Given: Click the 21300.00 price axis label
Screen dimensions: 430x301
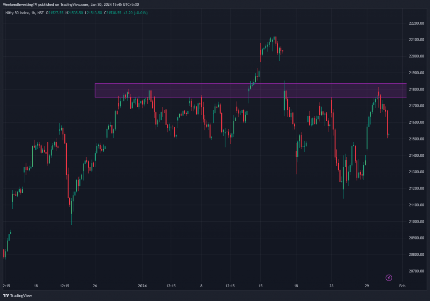Looking at the screenshot, I should pyautogui.click(x=416, y=172).
